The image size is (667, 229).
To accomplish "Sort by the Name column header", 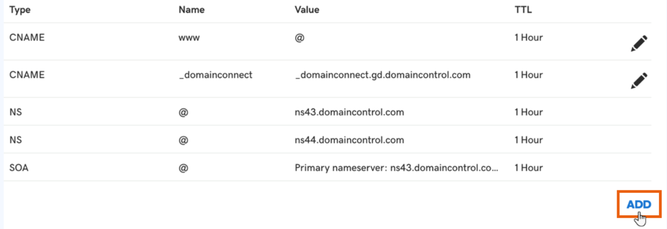I will (191, 10).
